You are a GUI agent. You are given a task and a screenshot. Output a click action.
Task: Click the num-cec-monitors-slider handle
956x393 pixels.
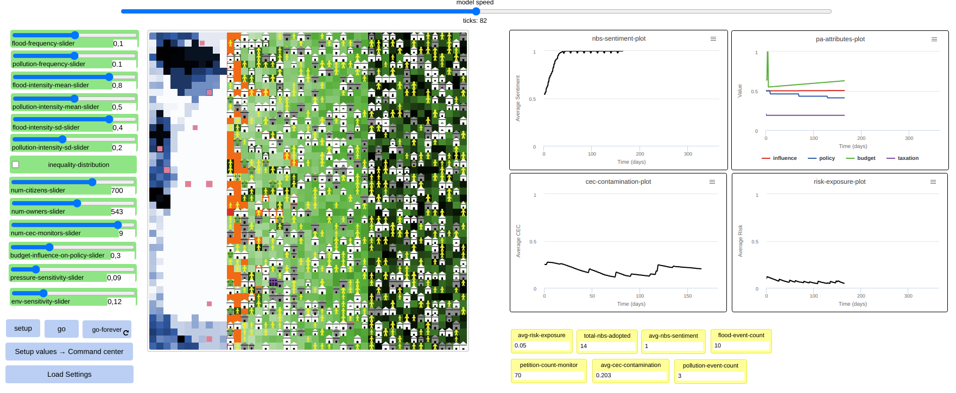(118, 225)
